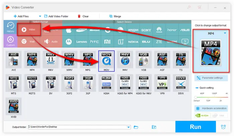Click the shopping cart icon
This screenshot has height=136, width=234.
(x=199, y=7)
